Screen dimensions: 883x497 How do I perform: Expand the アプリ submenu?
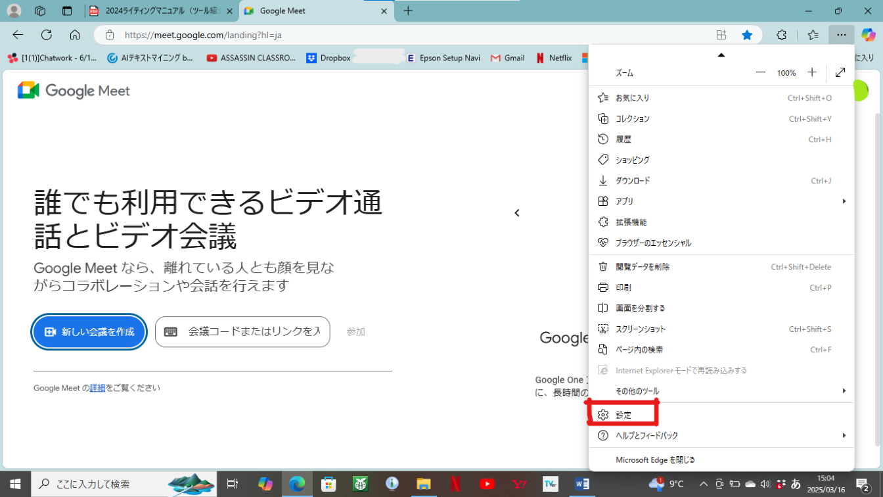pyautogui.click(x=844, y=201)
